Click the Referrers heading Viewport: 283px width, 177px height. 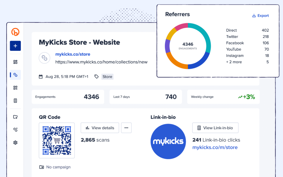tap(177, 14)
